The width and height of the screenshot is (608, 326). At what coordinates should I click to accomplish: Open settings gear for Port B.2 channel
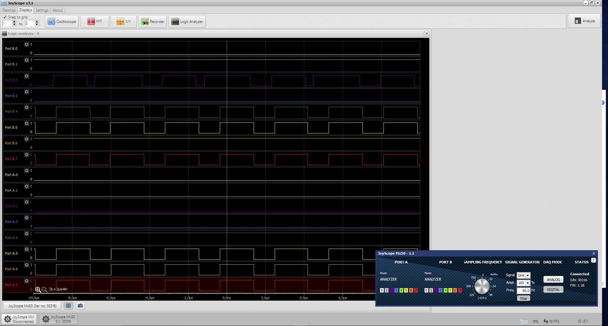point(27,76)
